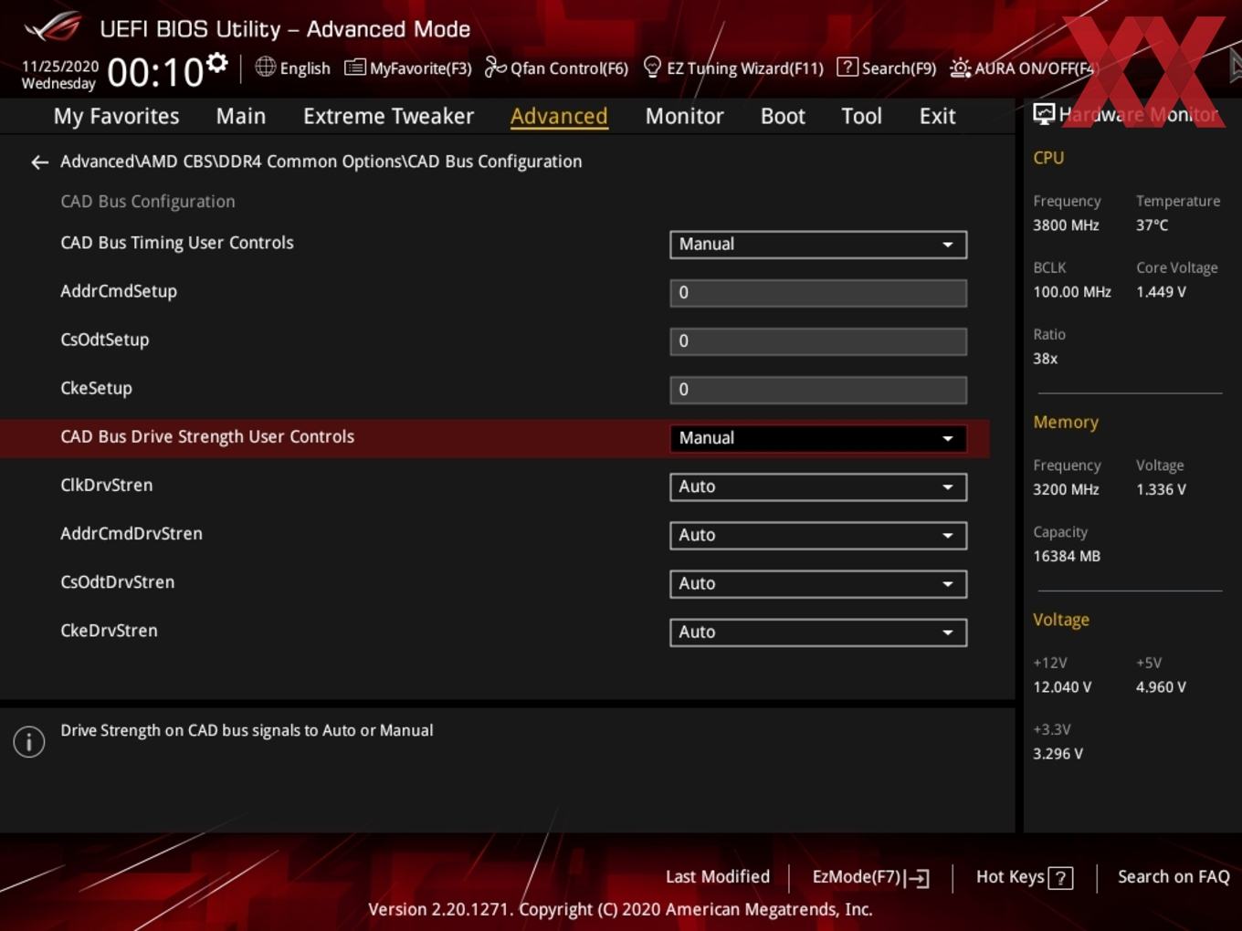The image size is (1242, 931).
Task: Click the CkeSetup value field
Action: (818, 390)
